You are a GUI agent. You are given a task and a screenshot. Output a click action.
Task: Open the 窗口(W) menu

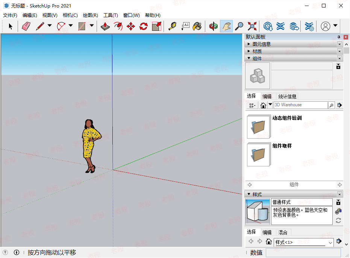click(x=132, y=15)
